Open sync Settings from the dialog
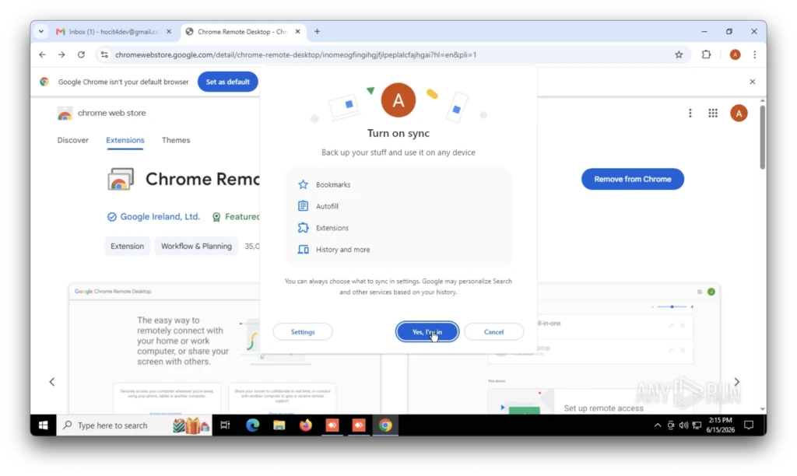 (303, 332)
